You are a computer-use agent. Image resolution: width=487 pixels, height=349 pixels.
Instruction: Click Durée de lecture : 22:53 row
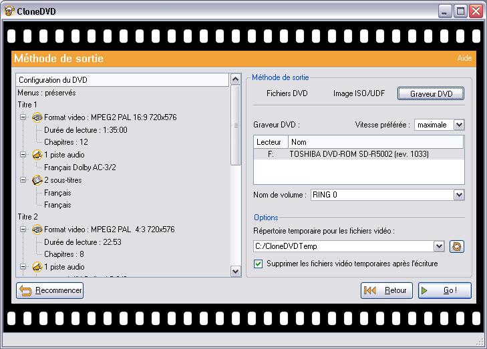pyautogui.click(x=83, y=242)
